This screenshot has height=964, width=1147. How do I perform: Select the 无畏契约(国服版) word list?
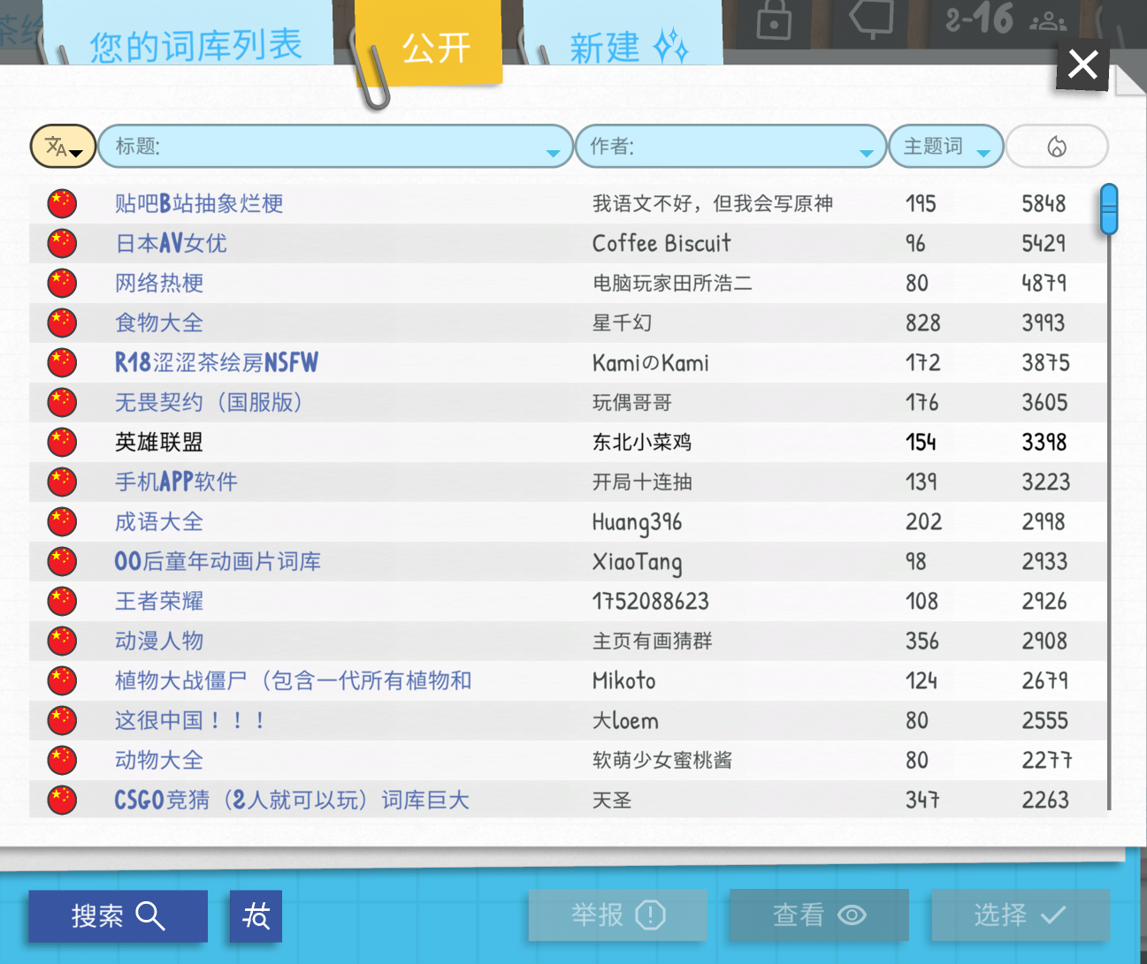[x=569, y=402]
